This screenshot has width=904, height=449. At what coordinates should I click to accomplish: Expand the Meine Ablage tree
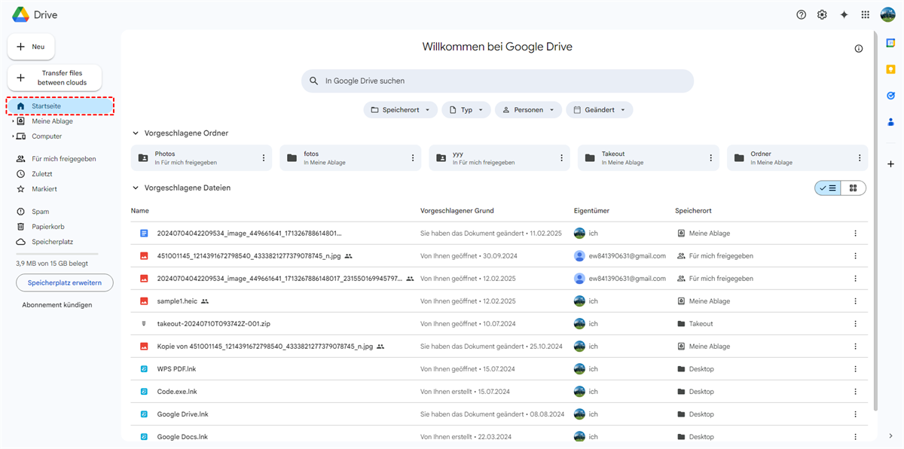click(13, 121)
